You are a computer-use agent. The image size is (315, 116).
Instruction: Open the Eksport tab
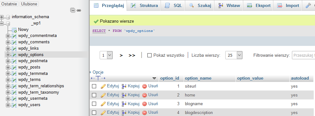pos(258,6)
